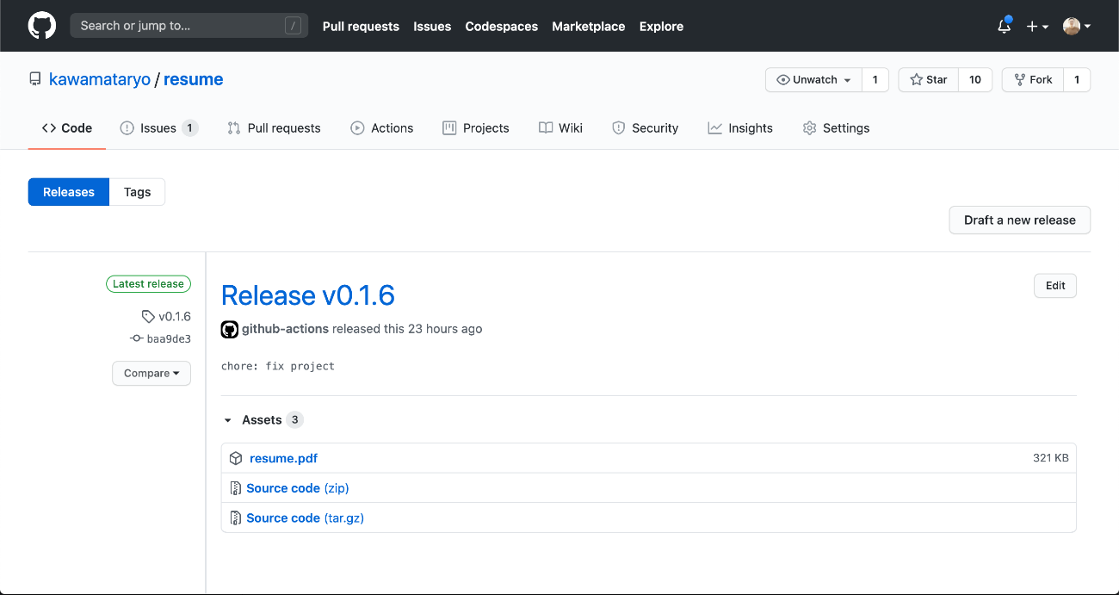Switch to the repository Issues tab
1119x595 pixels.
point(158,127)
